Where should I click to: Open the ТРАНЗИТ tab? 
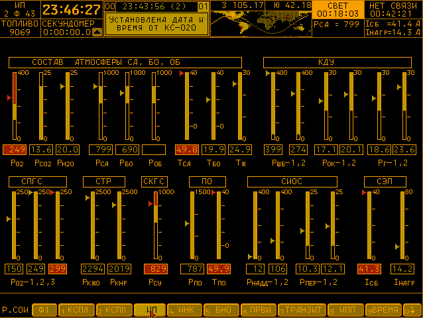click(x=302, y=310)
